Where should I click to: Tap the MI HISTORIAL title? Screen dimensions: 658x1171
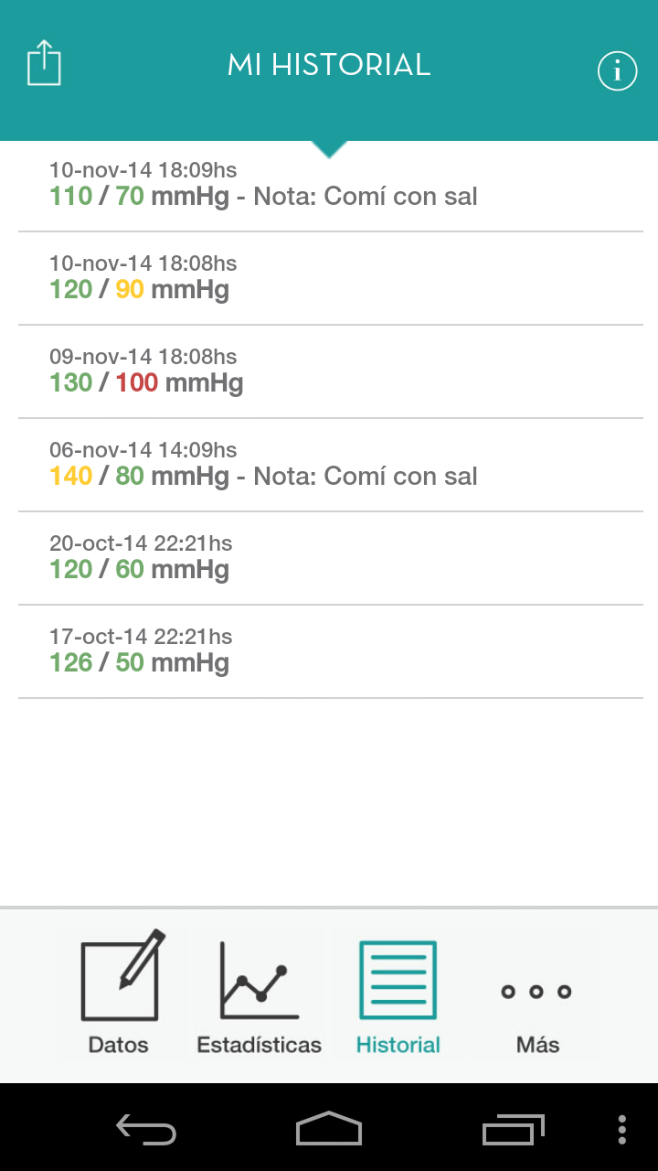click(x=329, y=65)
